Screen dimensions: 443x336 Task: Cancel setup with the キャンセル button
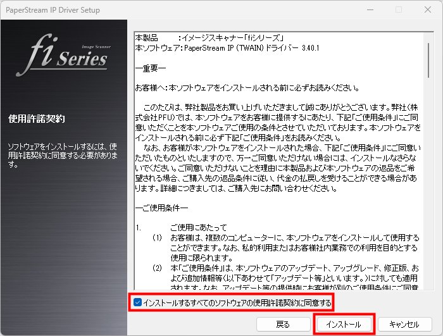pos(405,324)
